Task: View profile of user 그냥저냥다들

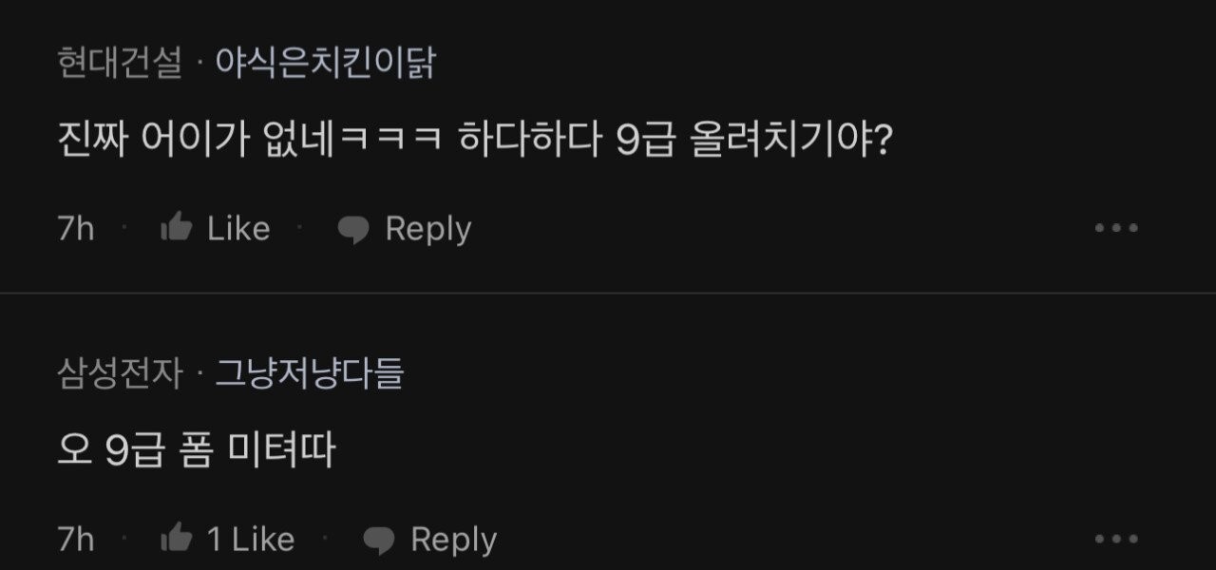Action: [x=310, y=374]
